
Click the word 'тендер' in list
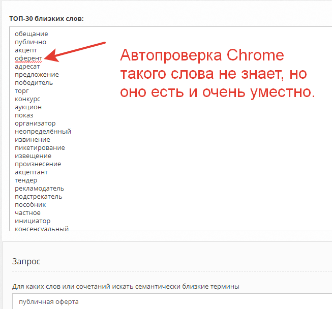(26, 180)
